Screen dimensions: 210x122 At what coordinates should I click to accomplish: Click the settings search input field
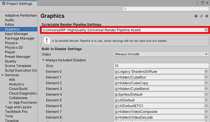166,9
